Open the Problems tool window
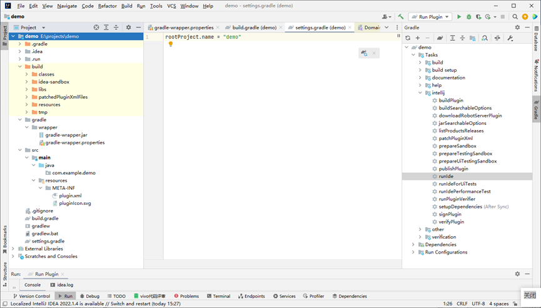 click(x=186, y=296)
